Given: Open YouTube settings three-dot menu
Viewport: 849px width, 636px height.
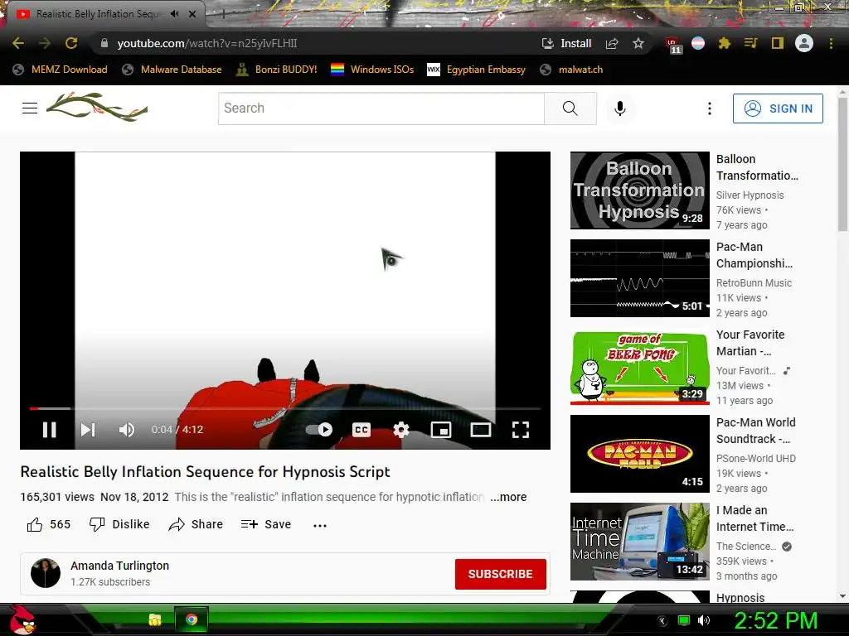Looking at the screenshot, I should [x=710, y=108].
